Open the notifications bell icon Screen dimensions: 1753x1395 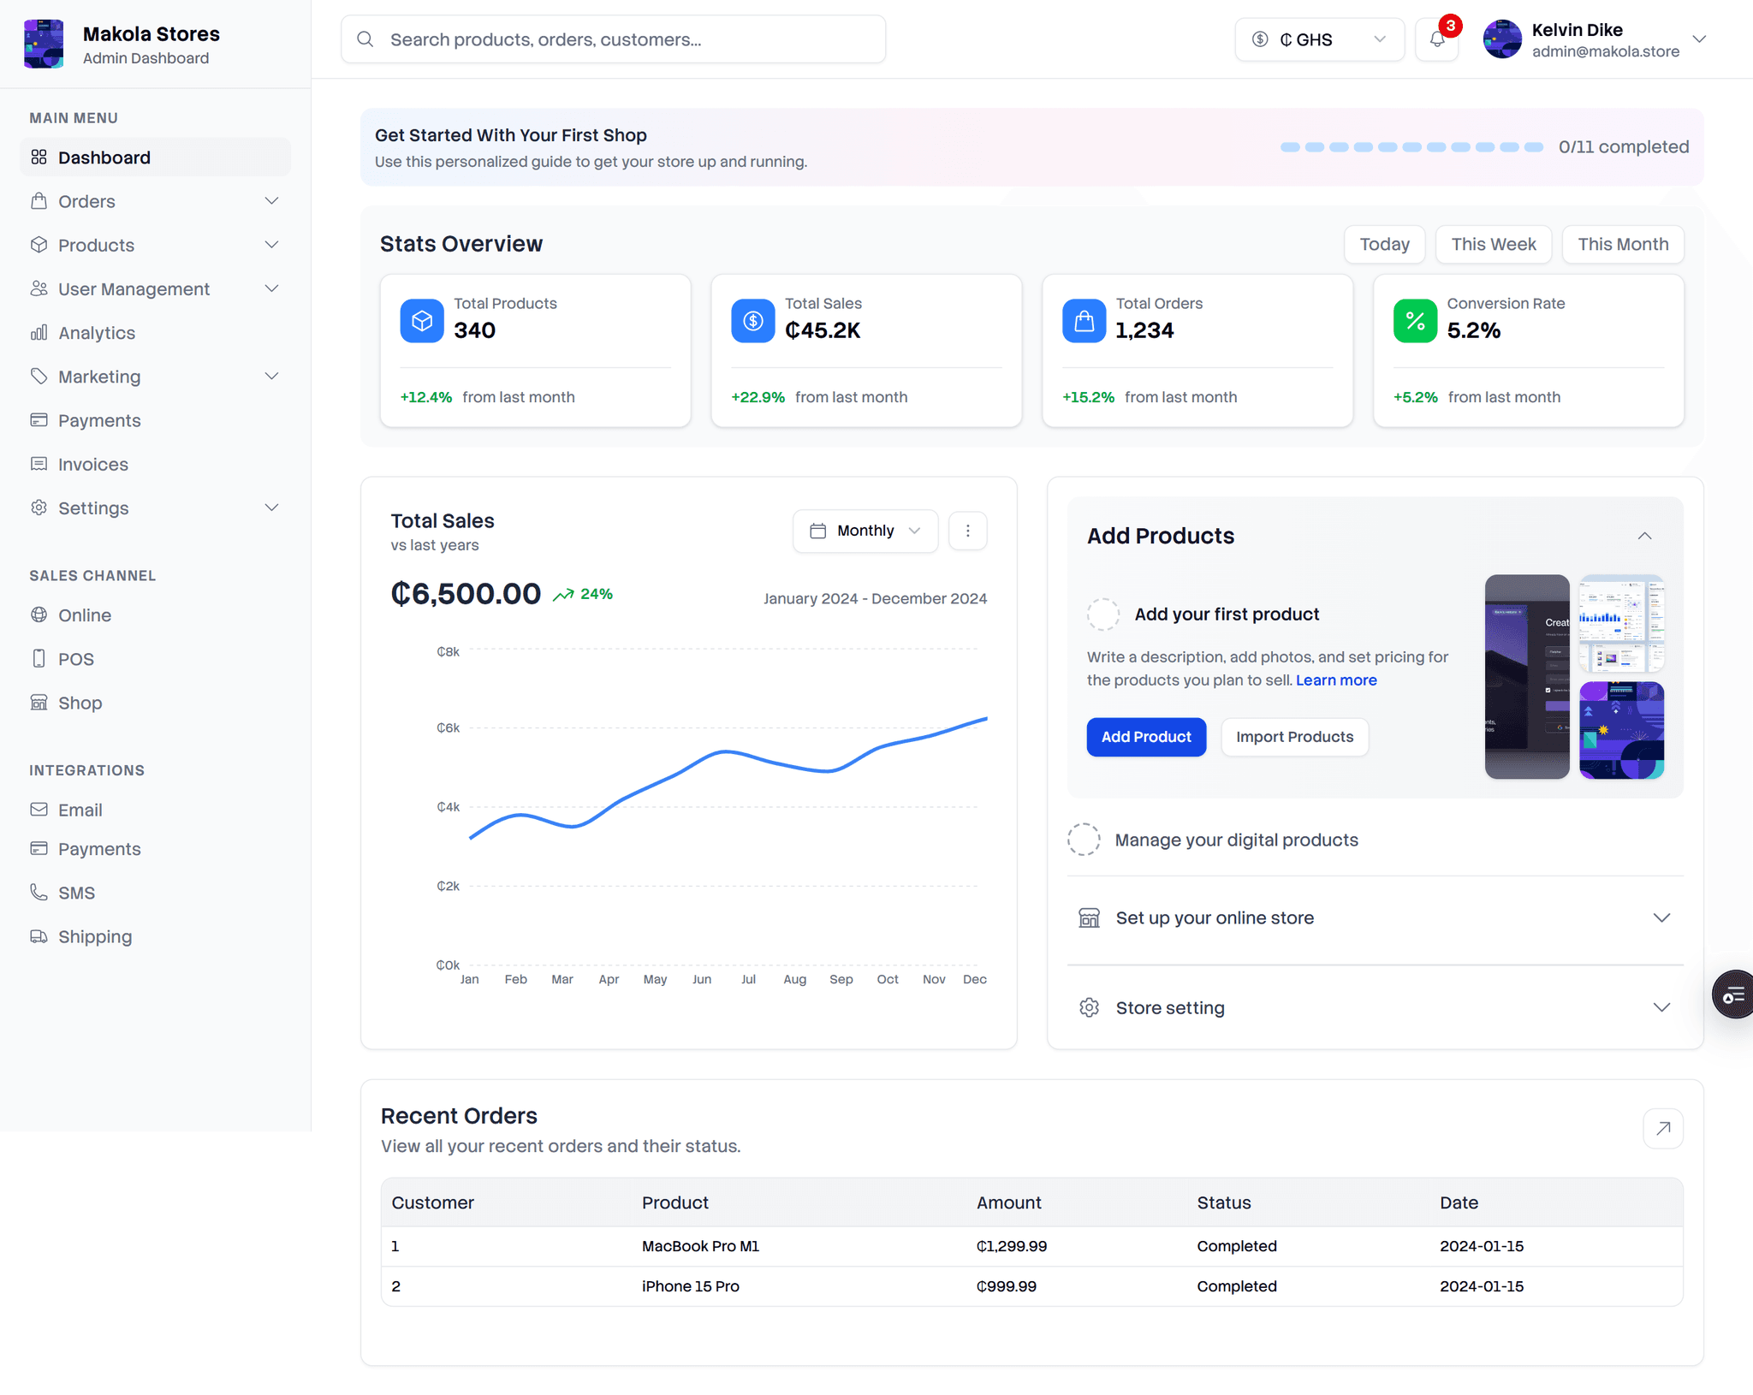click(1436, 39)
